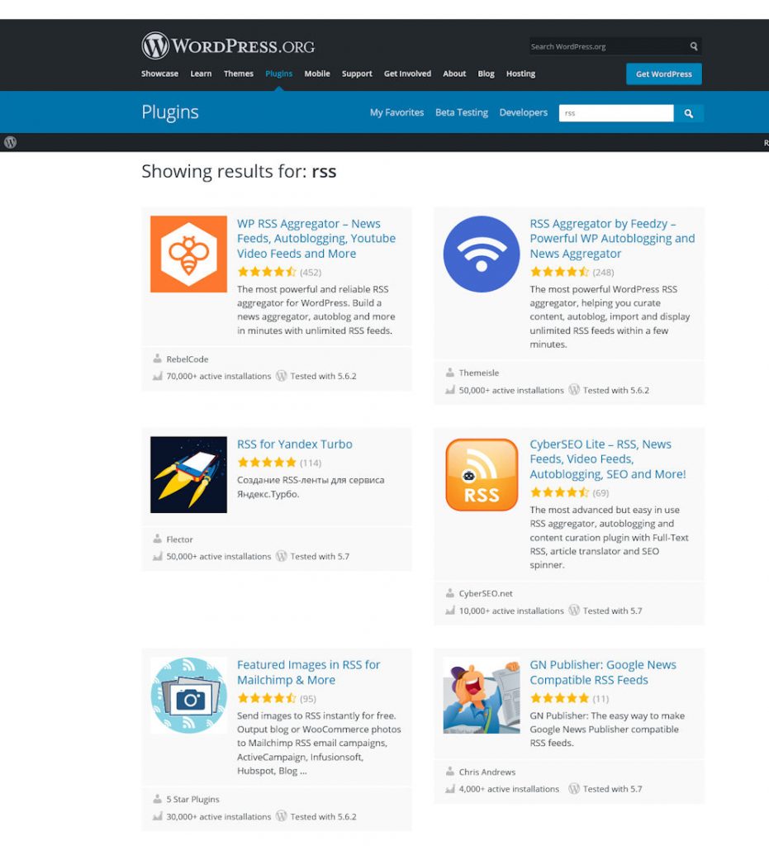
Task: Open RSS for Yandex Turbo title link
Action: click(294, 444)
